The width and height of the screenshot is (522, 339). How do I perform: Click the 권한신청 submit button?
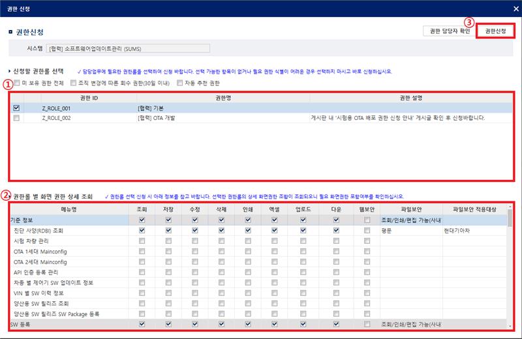coord(495,31)
